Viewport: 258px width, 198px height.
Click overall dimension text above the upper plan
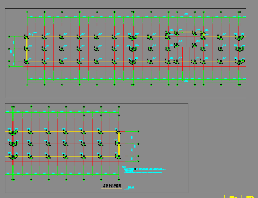tap(186, 14)
